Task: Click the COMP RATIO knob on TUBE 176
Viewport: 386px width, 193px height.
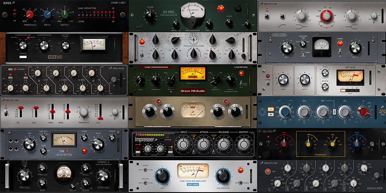Action: [x=43, y=138]
